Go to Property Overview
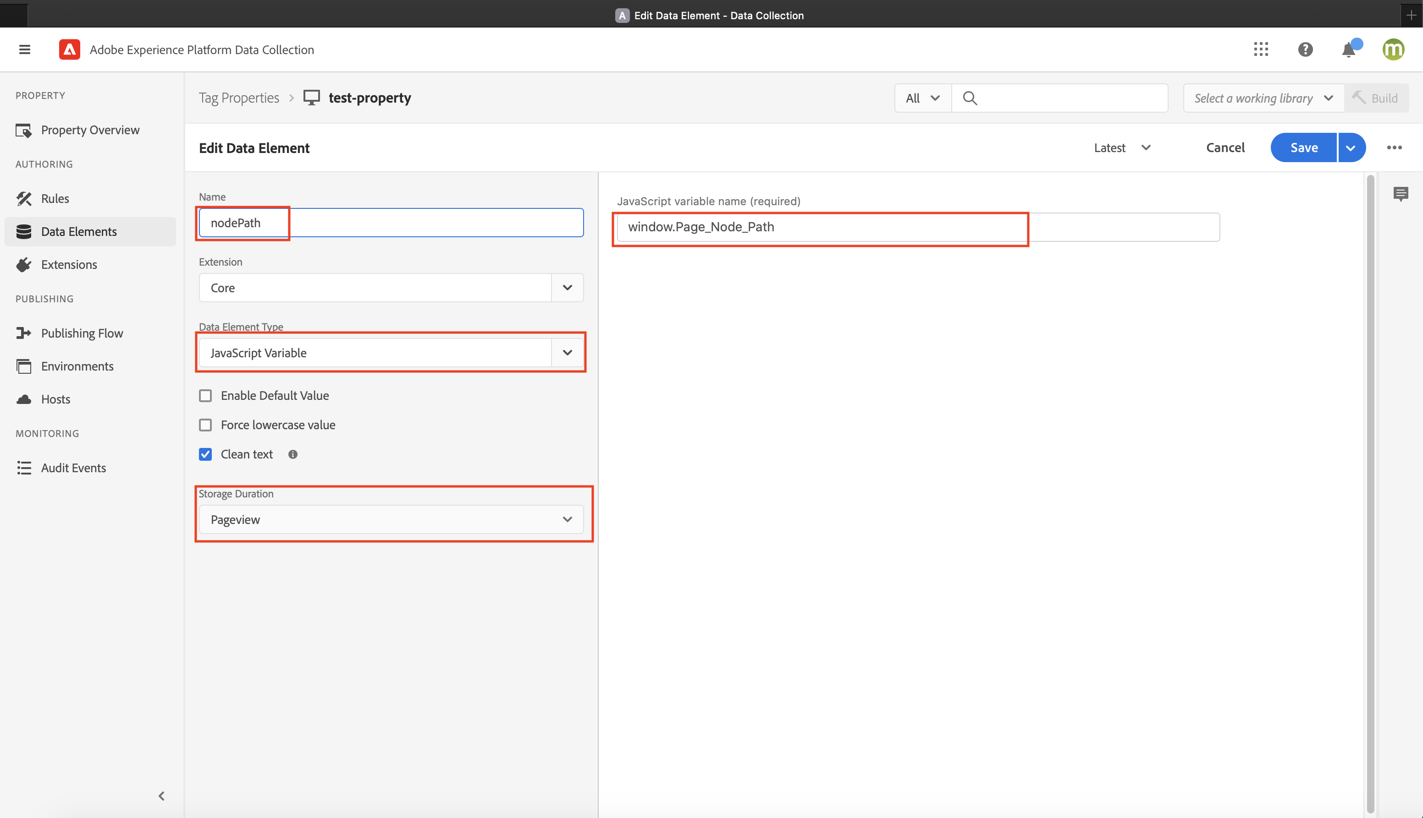Image resolution: width=1423 pixels, height=818 pixels. point(90,131)
